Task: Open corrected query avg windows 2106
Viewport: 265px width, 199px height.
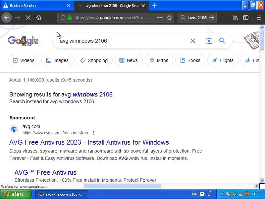Action: click(x=87, y=95)
